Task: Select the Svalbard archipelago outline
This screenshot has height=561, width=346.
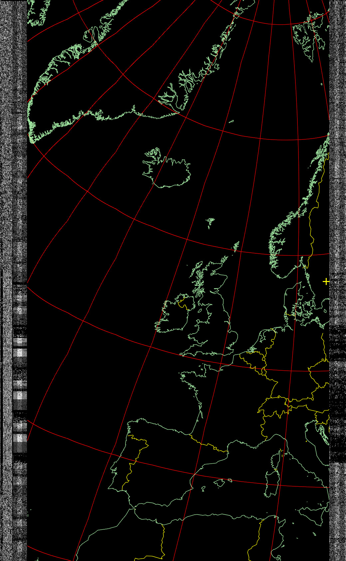Action: [x=309, y=37]
